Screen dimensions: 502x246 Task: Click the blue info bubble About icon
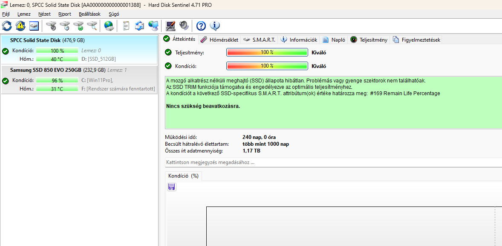214,25
